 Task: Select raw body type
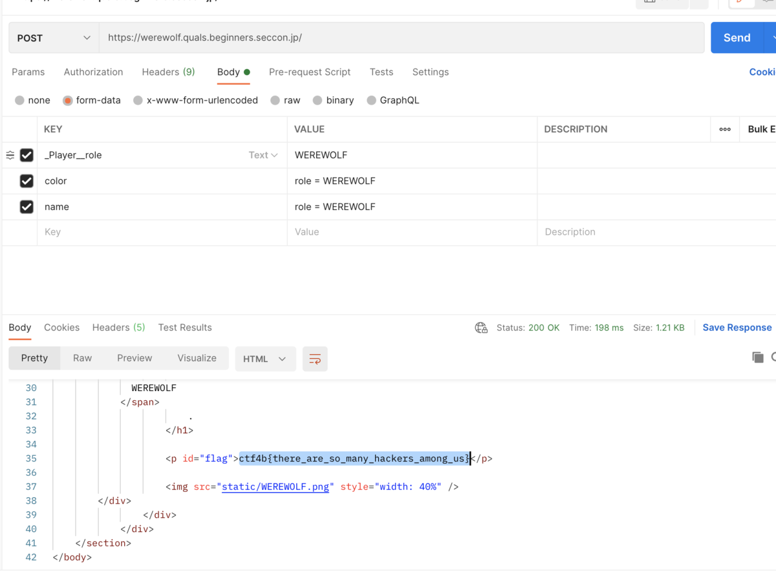click(x=275, y=100)
